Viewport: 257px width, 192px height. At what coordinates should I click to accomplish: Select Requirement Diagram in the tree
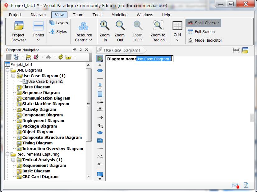click(x=44, y=166)
